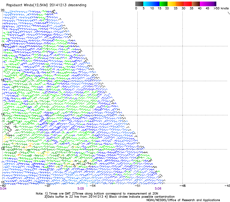230x202 pixels.
Task: Click the legend label 25
Action: 176,8
